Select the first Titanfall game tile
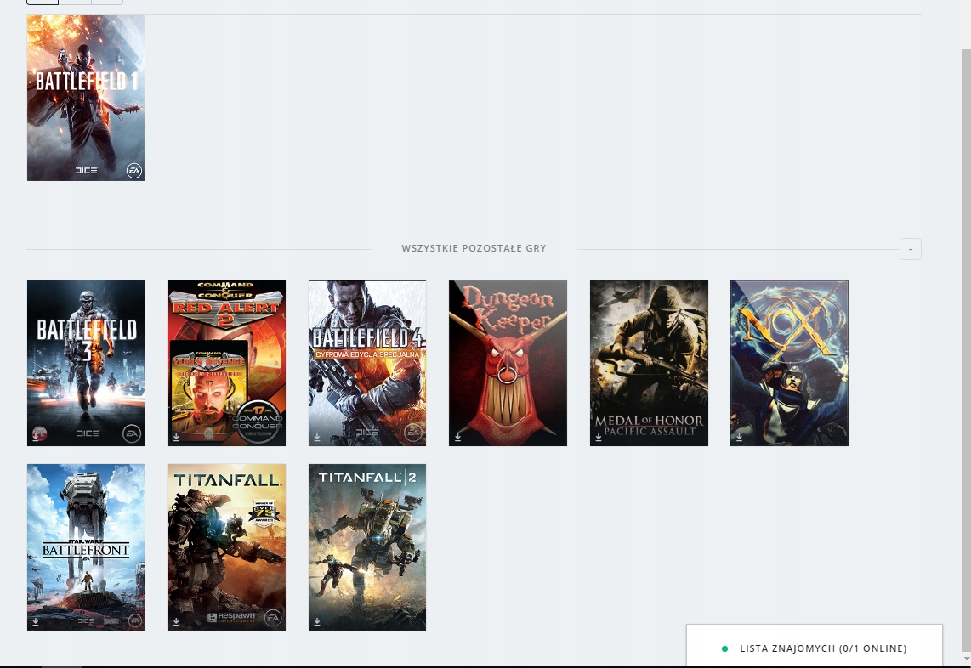This screenshot has height=668, width=971. (x=227, y=547)
